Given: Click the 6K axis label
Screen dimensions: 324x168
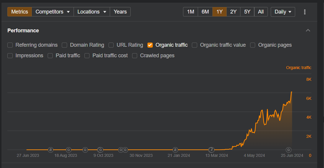Looking at the screenshot, I should [x=309, y=98].
